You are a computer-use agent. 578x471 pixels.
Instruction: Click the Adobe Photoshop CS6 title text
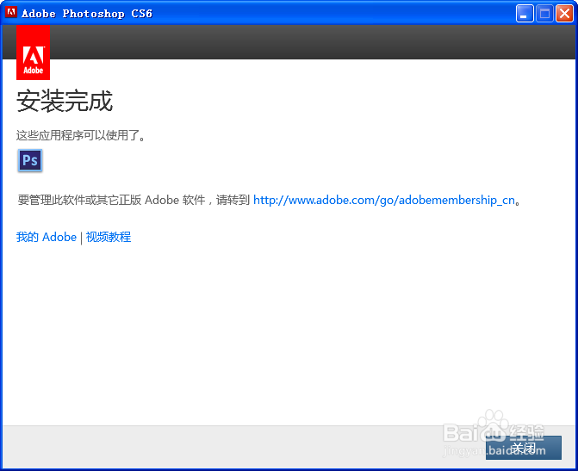click(x=87, y=14)
